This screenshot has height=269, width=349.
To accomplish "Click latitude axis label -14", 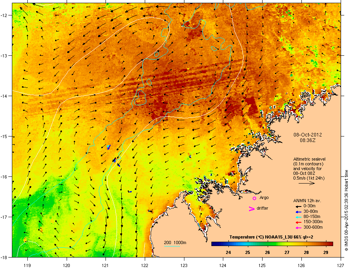I will point(4,96).
